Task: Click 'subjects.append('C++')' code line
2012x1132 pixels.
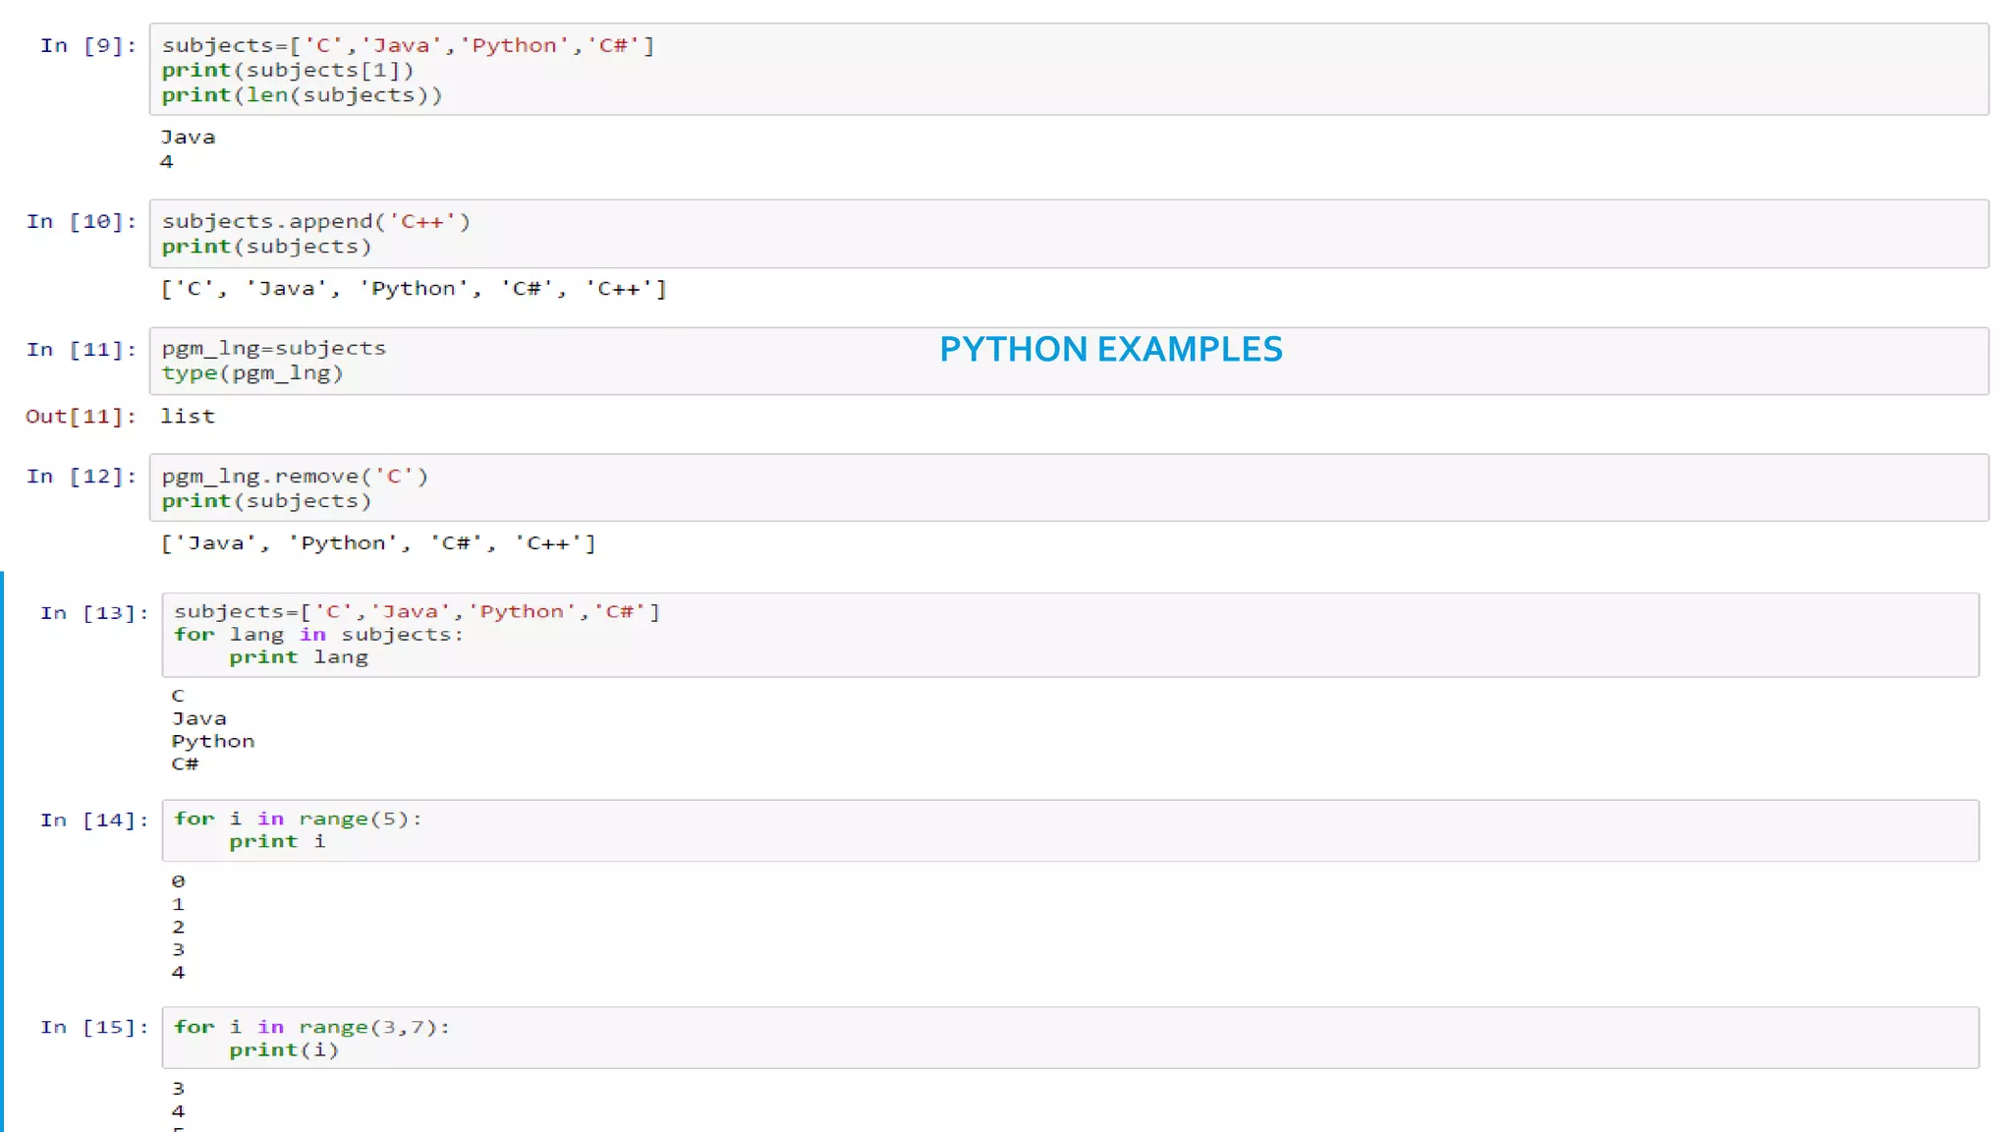Action: pos(316,222)
